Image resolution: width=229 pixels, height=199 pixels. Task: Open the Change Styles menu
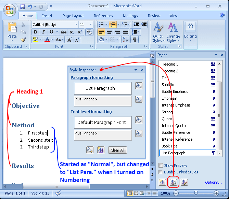click(x=173, y=32)
